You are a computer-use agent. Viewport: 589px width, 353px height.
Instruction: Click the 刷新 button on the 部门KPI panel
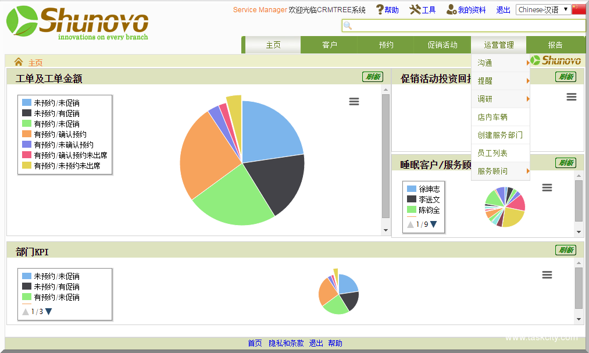coord(566,250)
